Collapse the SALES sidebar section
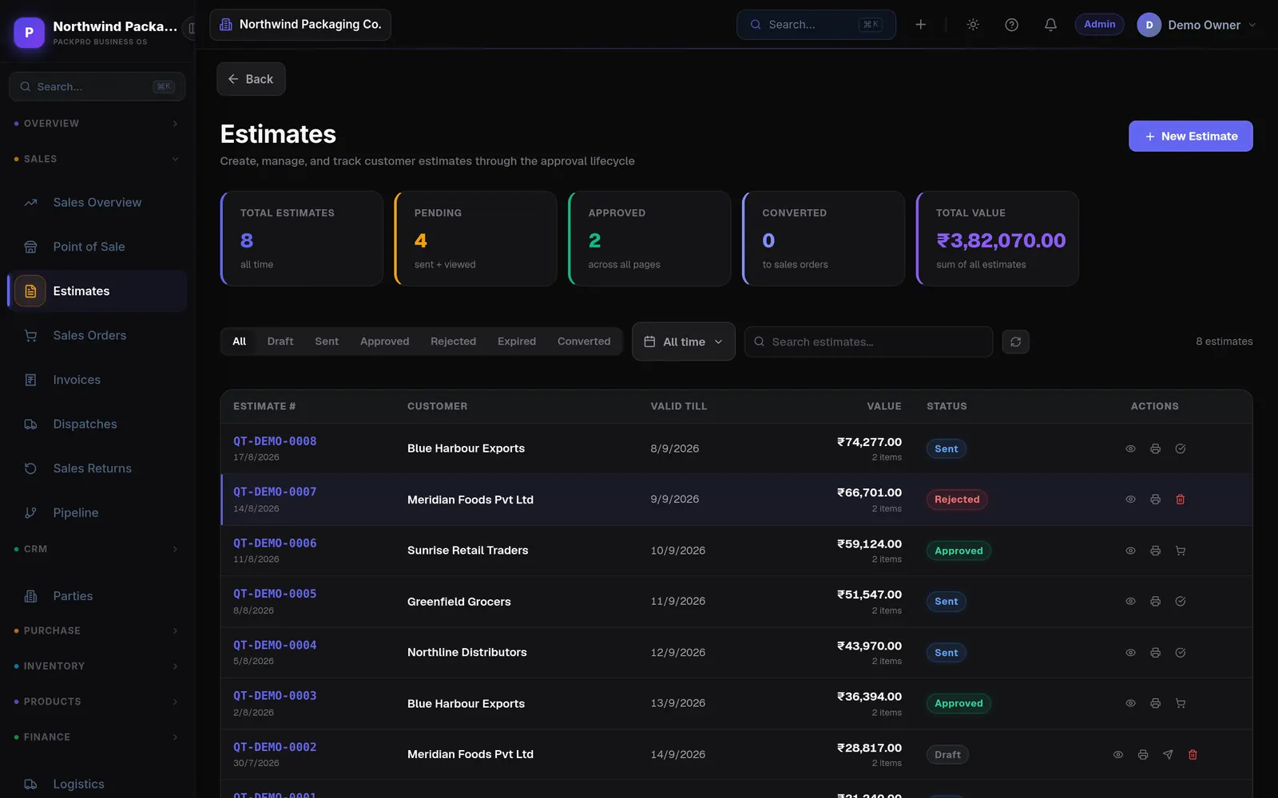This screenshot has width=1278, height=798. point(97,159)
